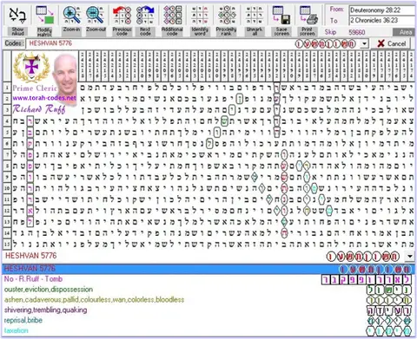This screenshot has height=339, width=417.
Task: Select the 'ouster,eviction,dispossession' row
Action: [208, 290]
